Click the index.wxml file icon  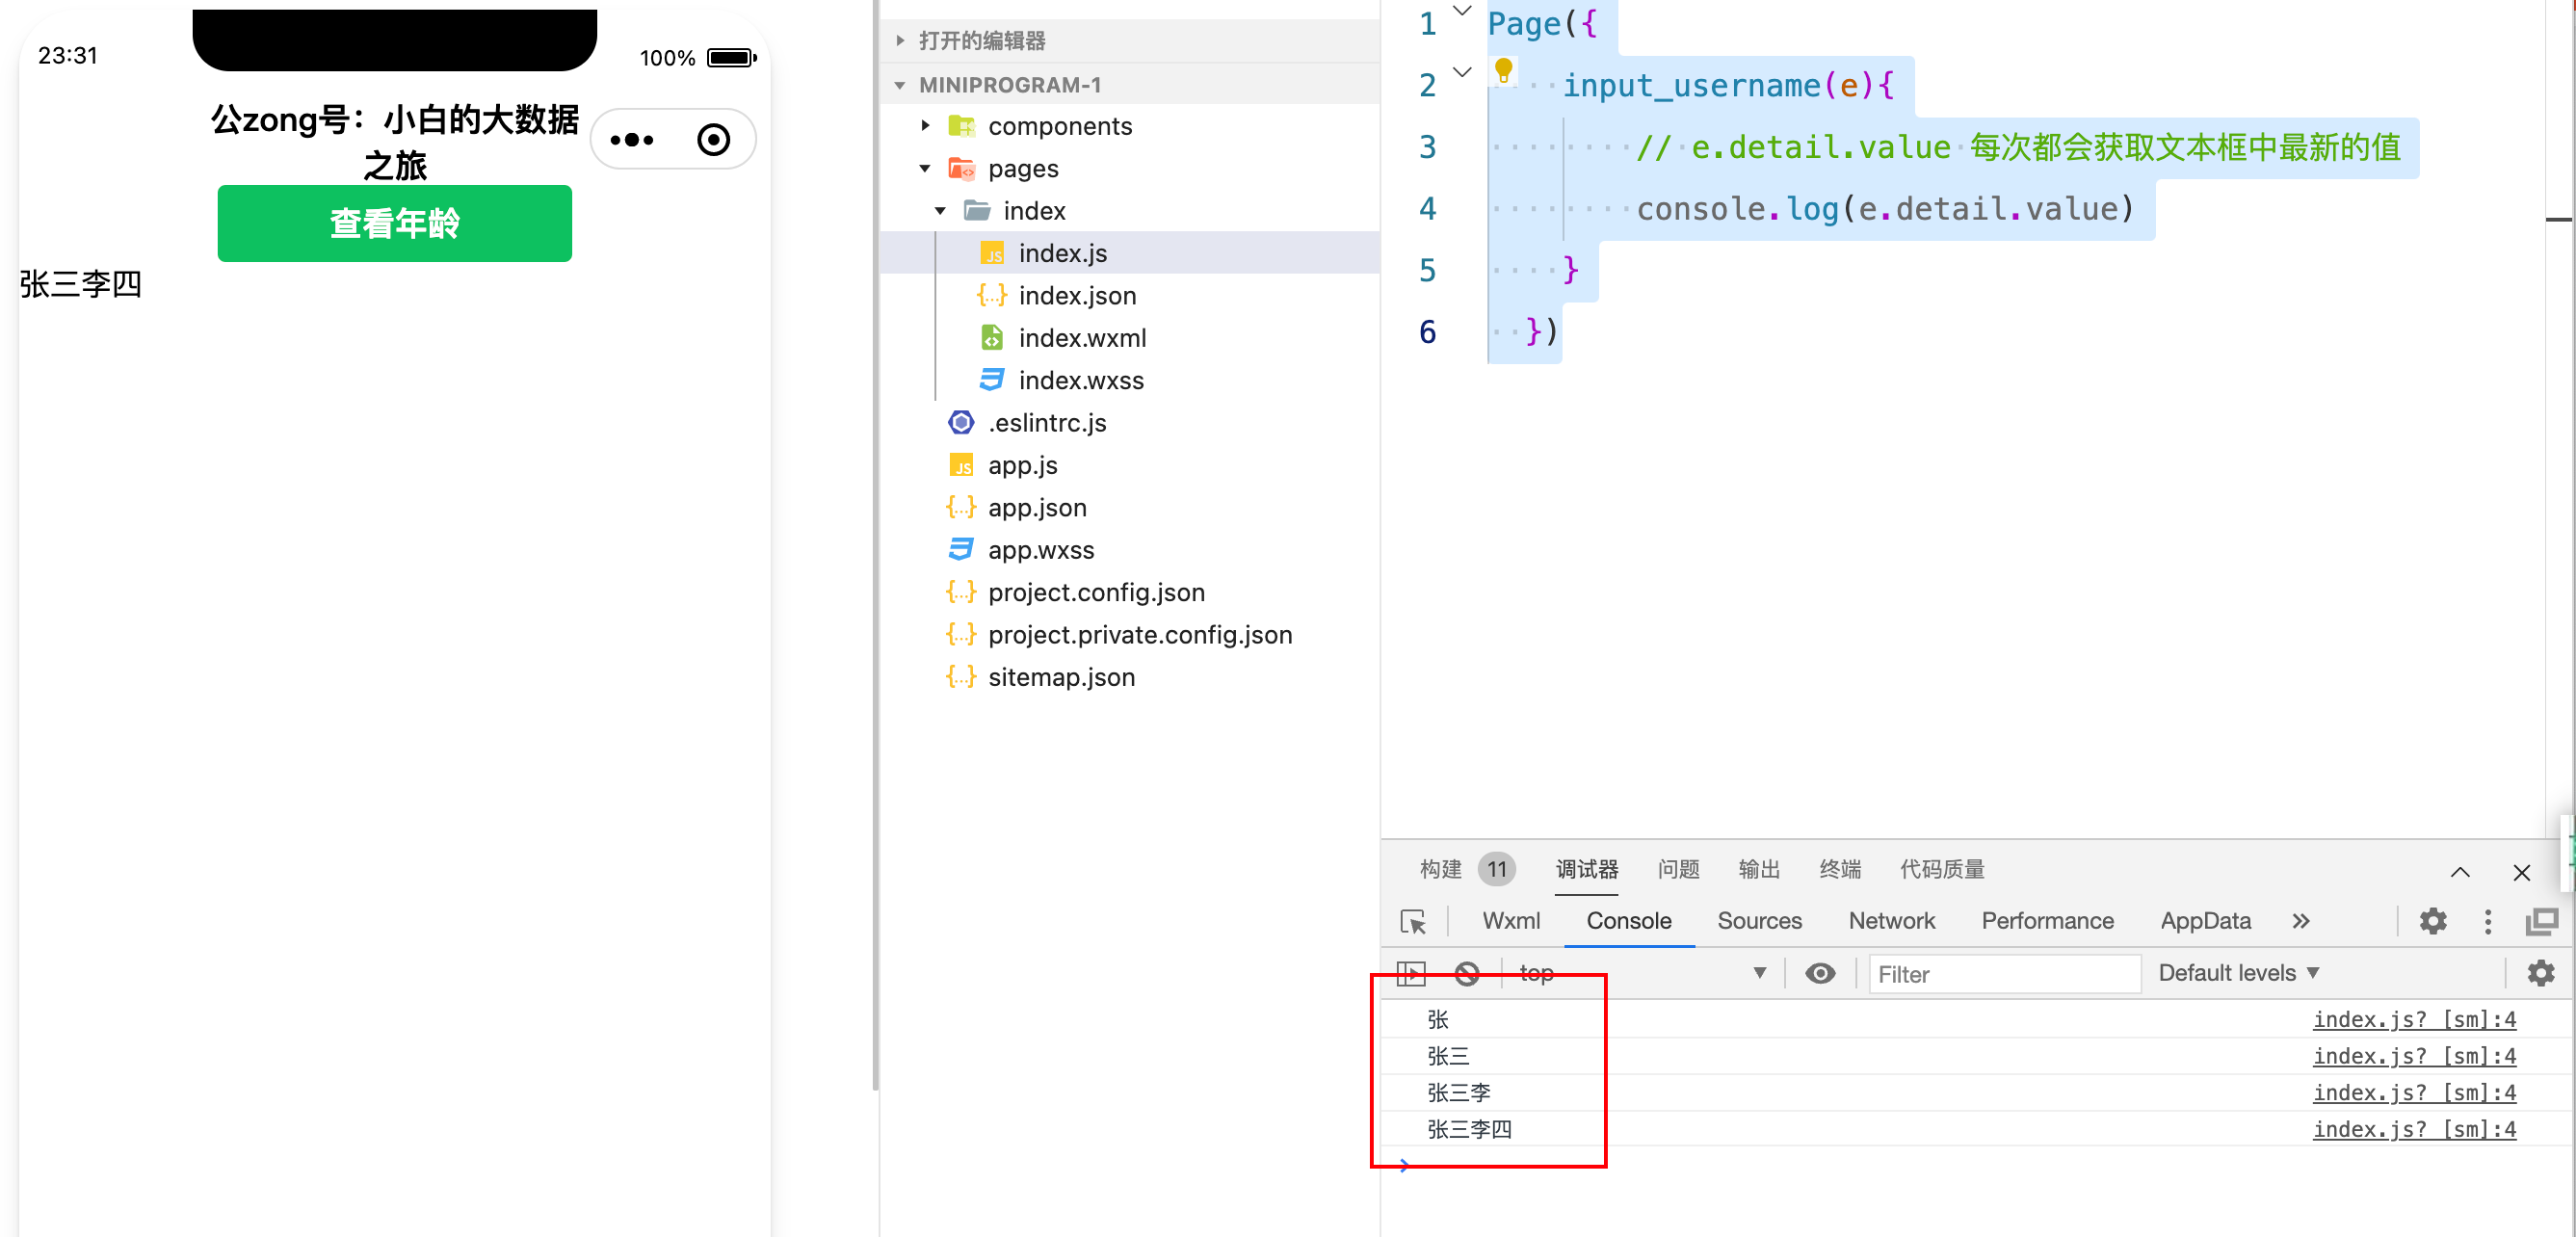tap(992, 338)
